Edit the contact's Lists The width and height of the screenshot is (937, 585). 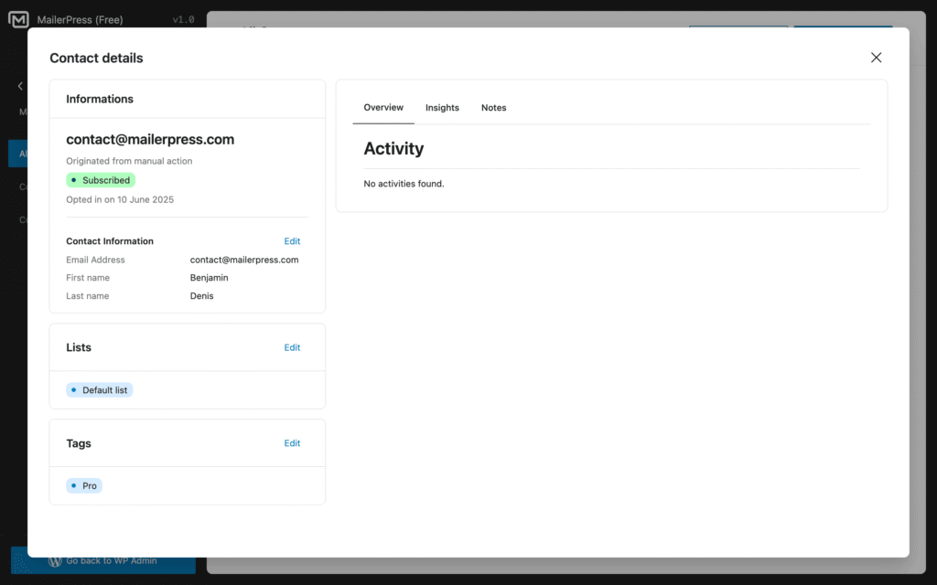[x=292, y=347]
